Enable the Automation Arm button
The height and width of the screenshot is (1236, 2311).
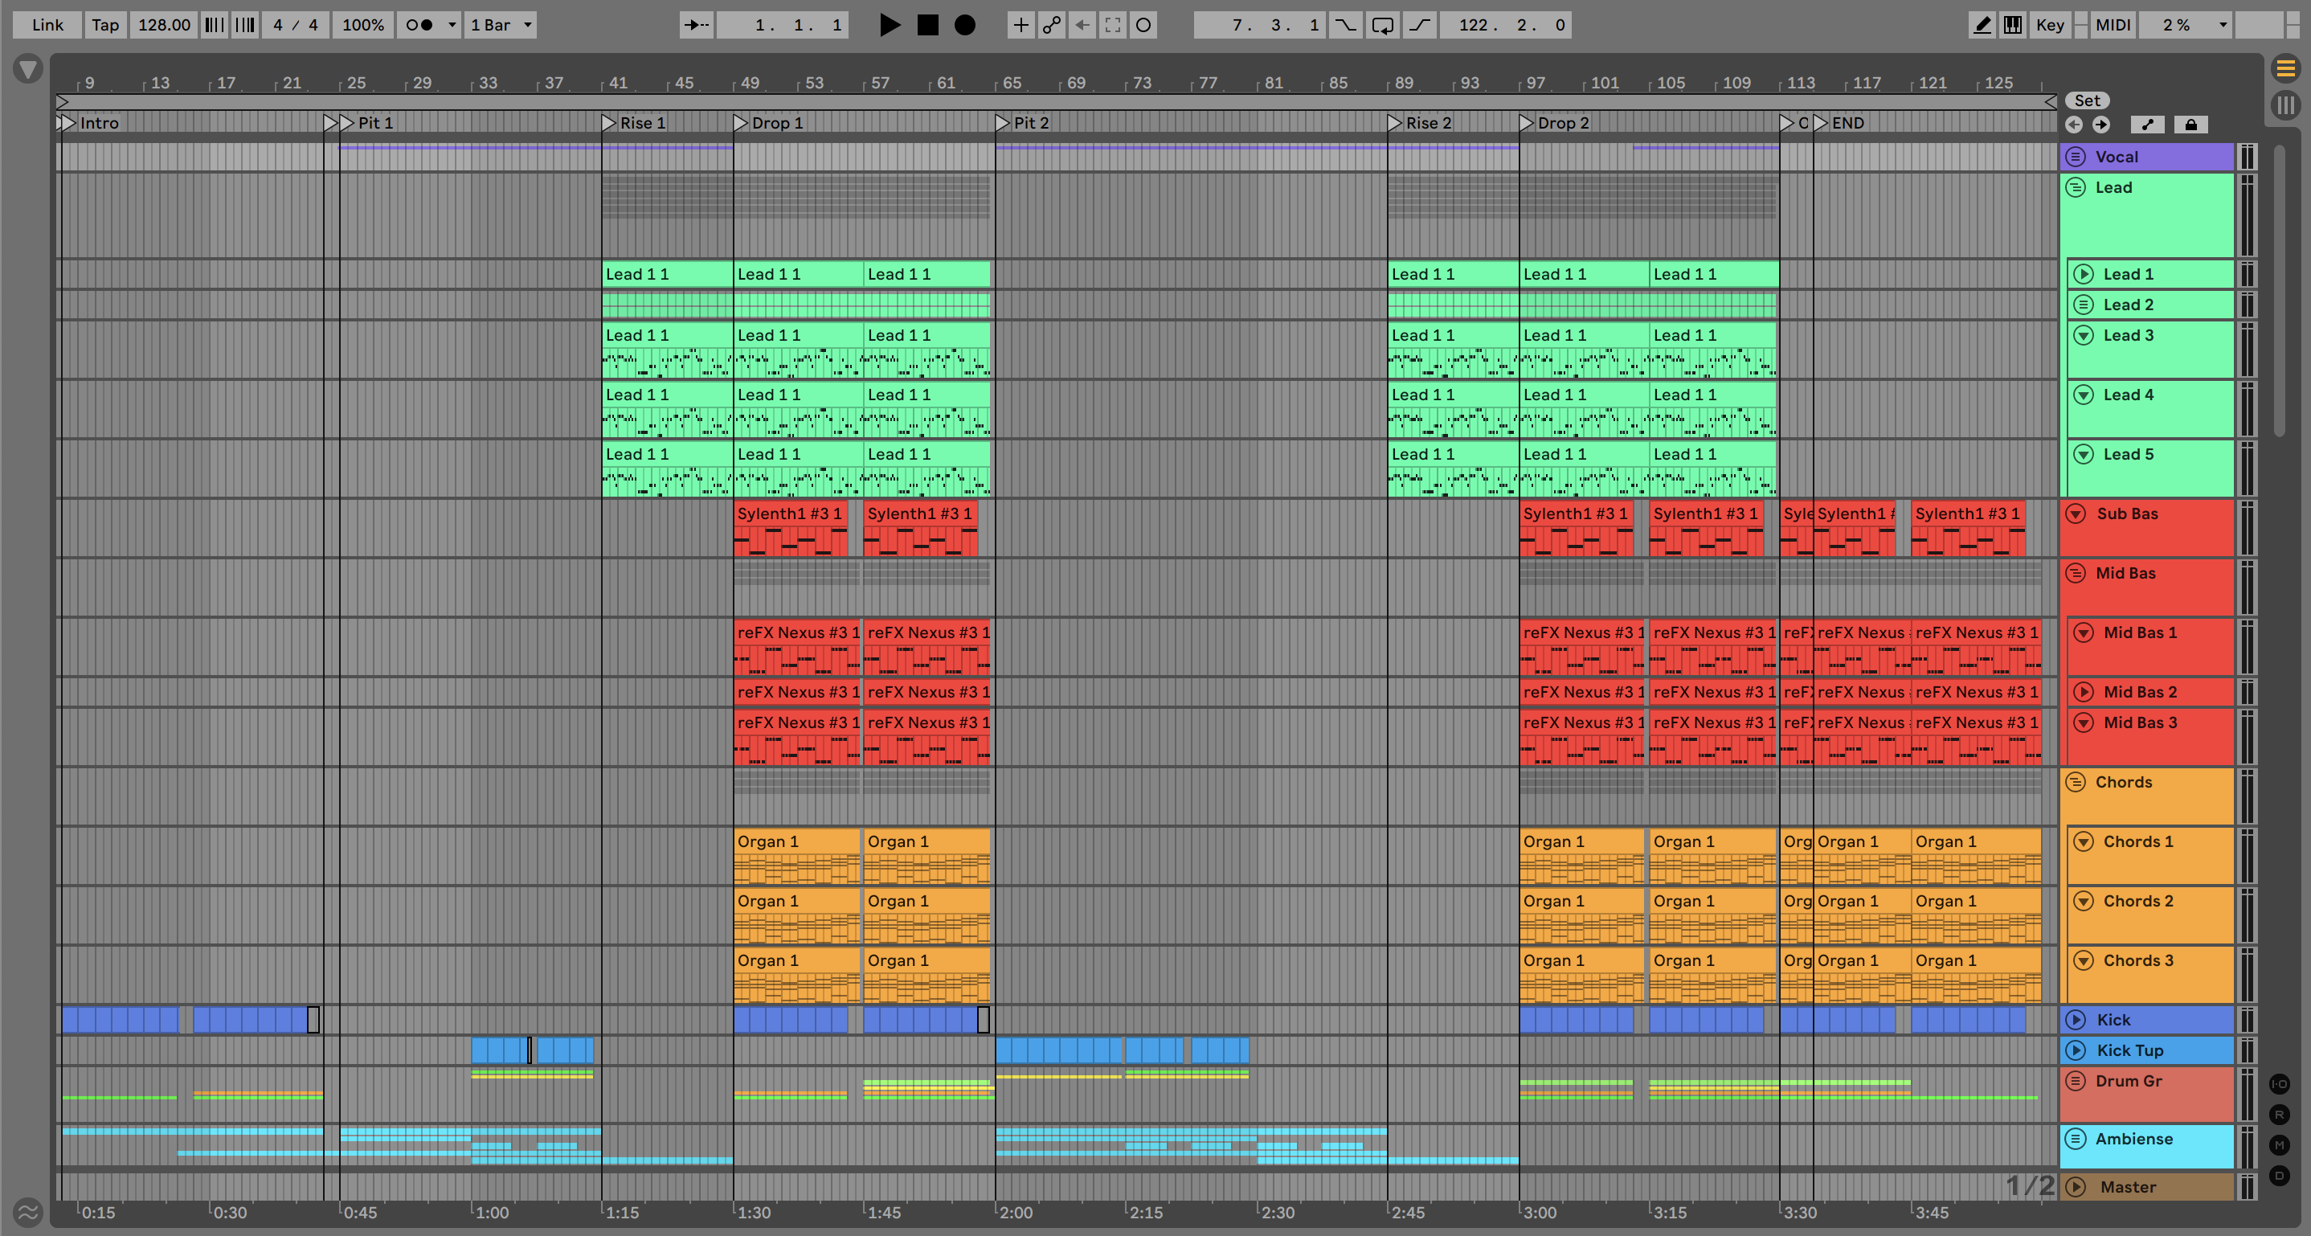point(1051,25)
